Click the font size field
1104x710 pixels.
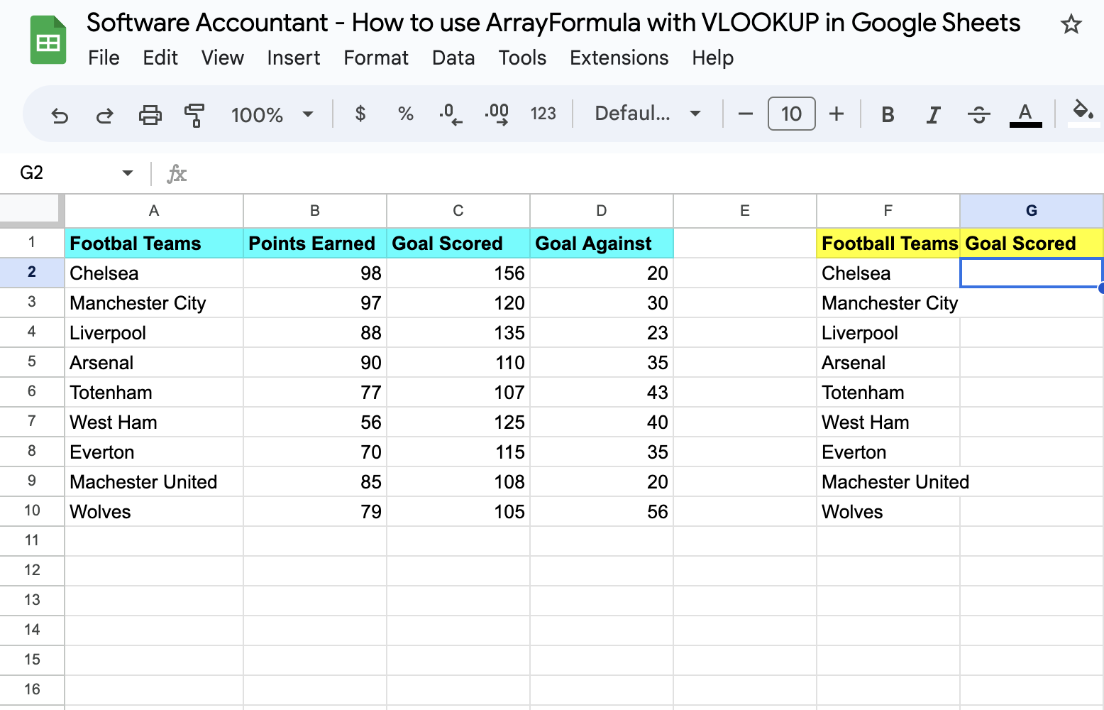coord(791,114)
